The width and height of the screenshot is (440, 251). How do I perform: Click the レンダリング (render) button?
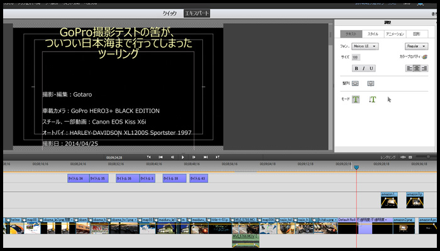tap(388, 158)
